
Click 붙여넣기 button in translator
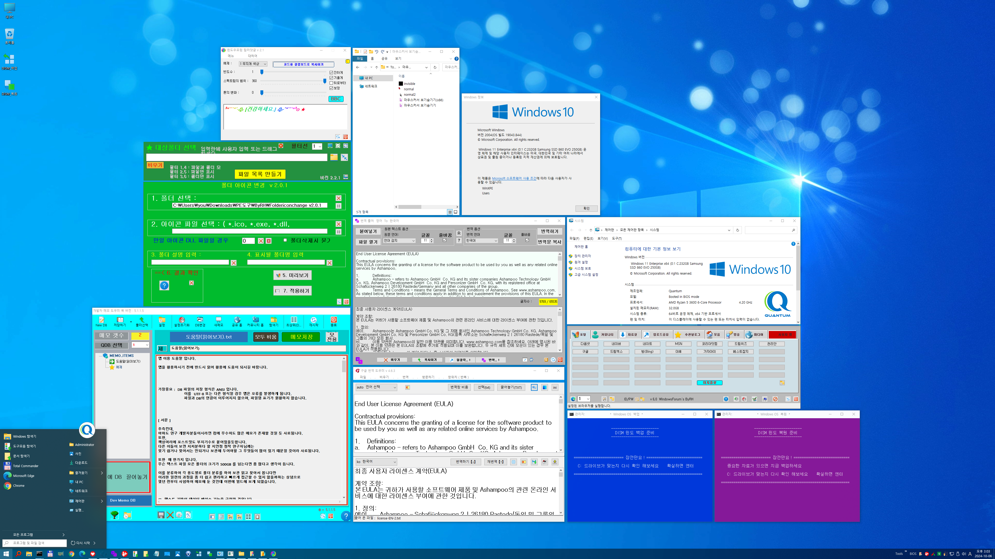click(368, 231)
